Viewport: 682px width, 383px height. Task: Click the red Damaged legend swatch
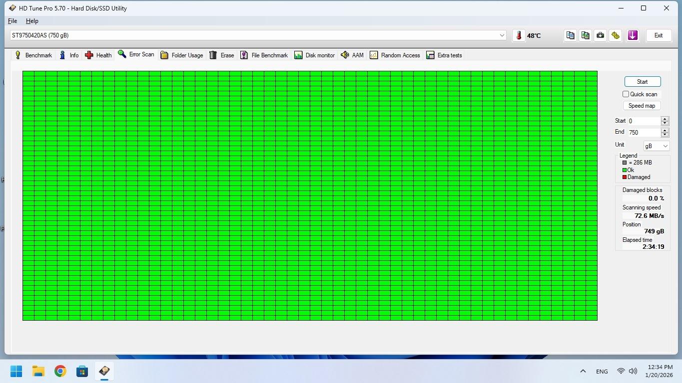pos(625,177)
